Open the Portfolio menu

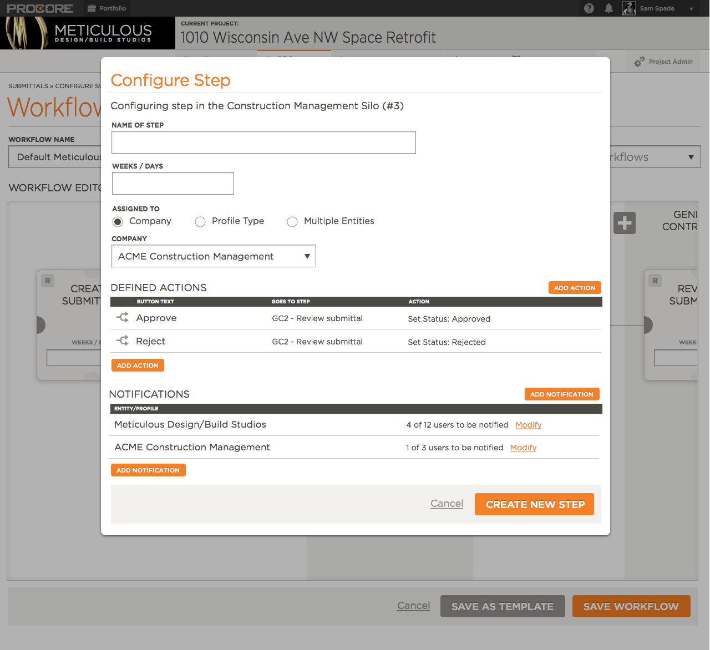pyautogui.click(x=107, y=8)
